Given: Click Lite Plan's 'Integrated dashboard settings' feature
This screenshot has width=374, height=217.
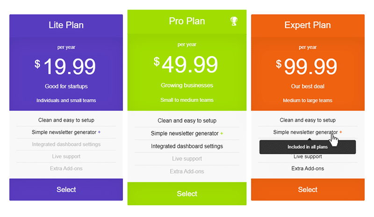Looking at the screenshot, I should pyautogui.click(x=66, y=145).
